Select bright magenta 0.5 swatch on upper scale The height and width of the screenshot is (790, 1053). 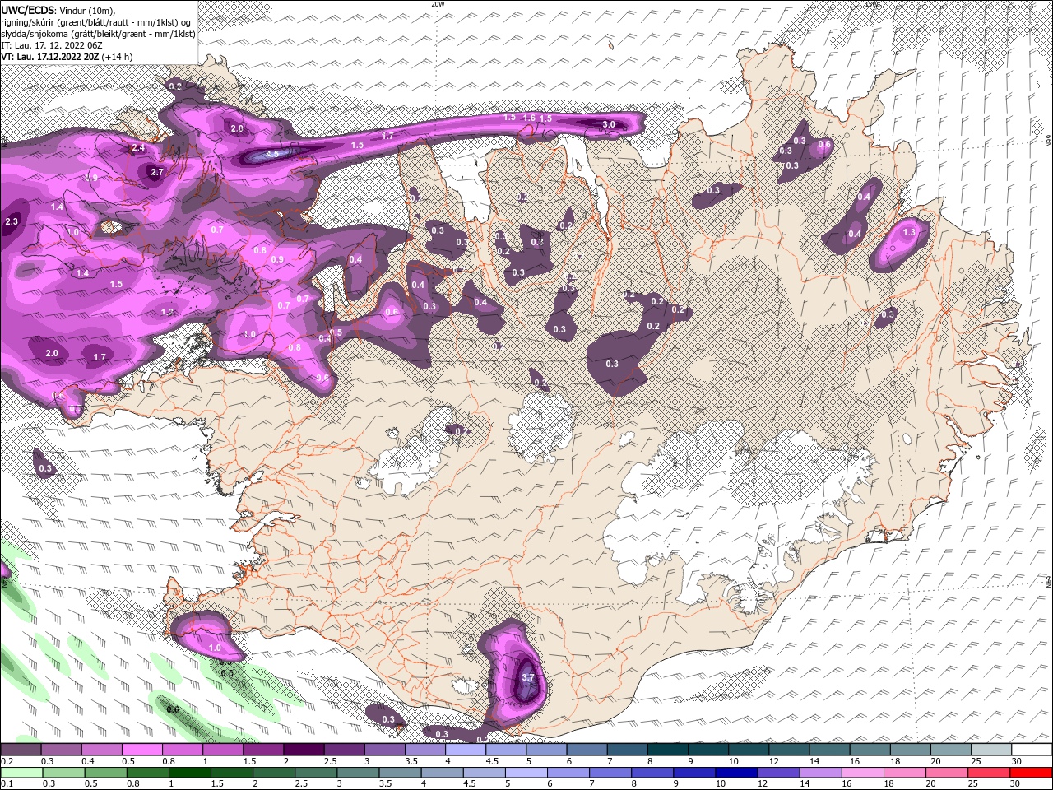[x=141, y=750]
